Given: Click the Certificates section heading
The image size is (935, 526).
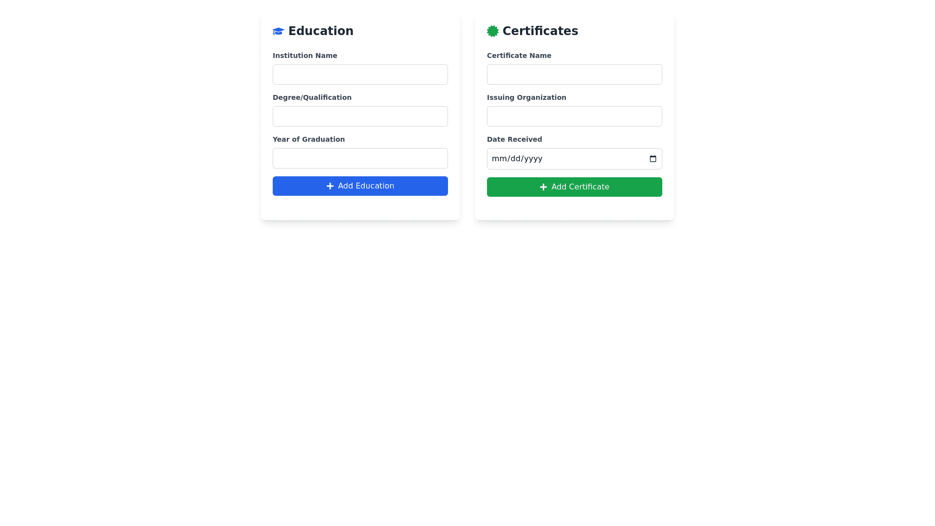Looking at the screenshot, I should click(540, 31).
